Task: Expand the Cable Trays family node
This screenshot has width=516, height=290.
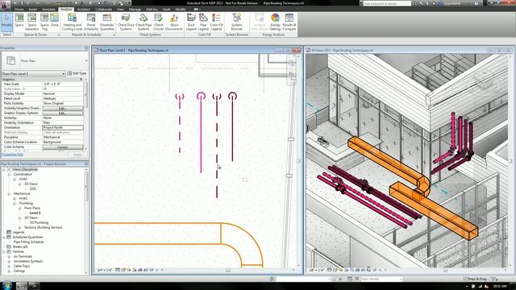Action: (9, 266)
